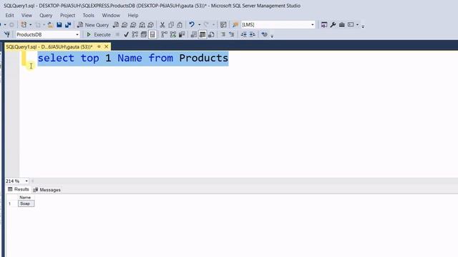Expand the Undo history dropdown arrow
The height and width of the screenshot is (257, 458).
click(x=200, y=25)
